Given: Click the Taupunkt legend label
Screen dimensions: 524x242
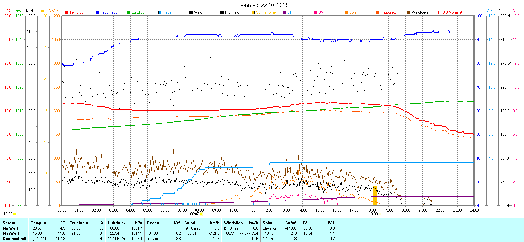Looking at the screenshot, I should (x=388, y=12).
